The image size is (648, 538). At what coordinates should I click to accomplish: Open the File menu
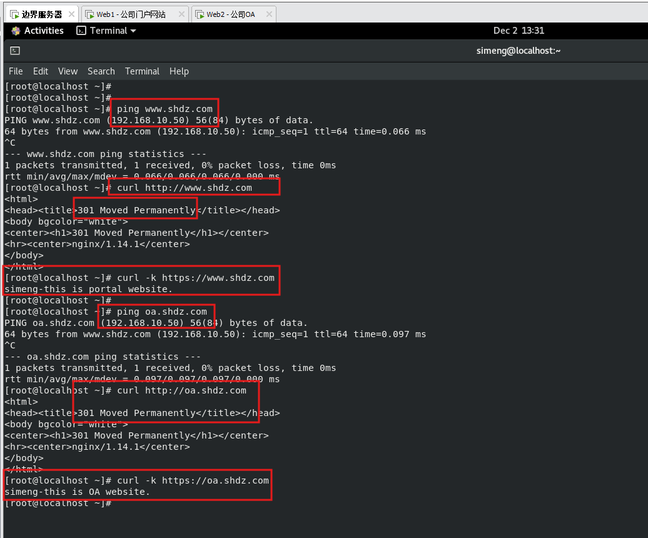[16, 71]
